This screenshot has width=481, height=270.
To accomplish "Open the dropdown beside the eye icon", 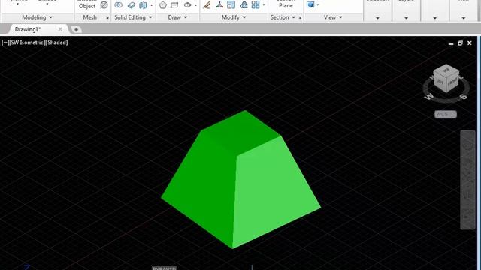I will coord(195,5).
